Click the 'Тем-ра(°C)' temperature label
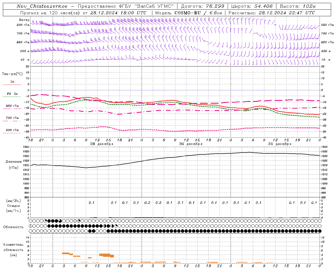The image size is (335, 268). (12, 74)
